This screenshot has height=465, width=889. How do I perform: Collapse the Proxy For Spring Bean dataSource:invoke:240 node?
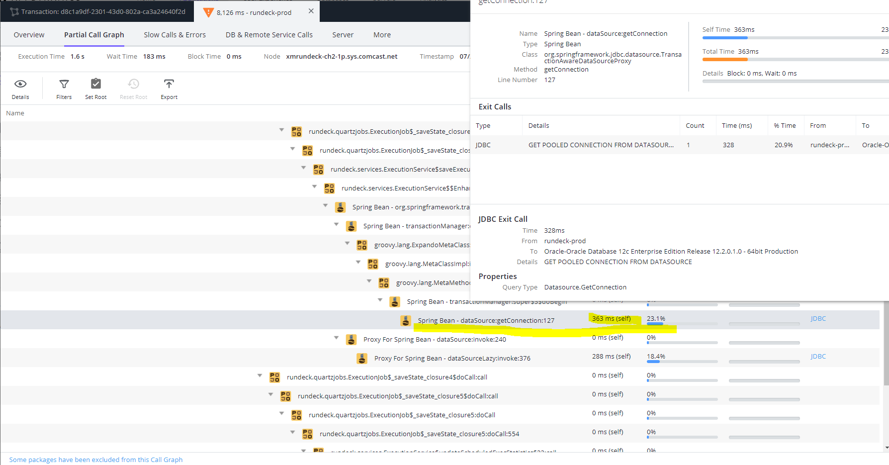337,339
